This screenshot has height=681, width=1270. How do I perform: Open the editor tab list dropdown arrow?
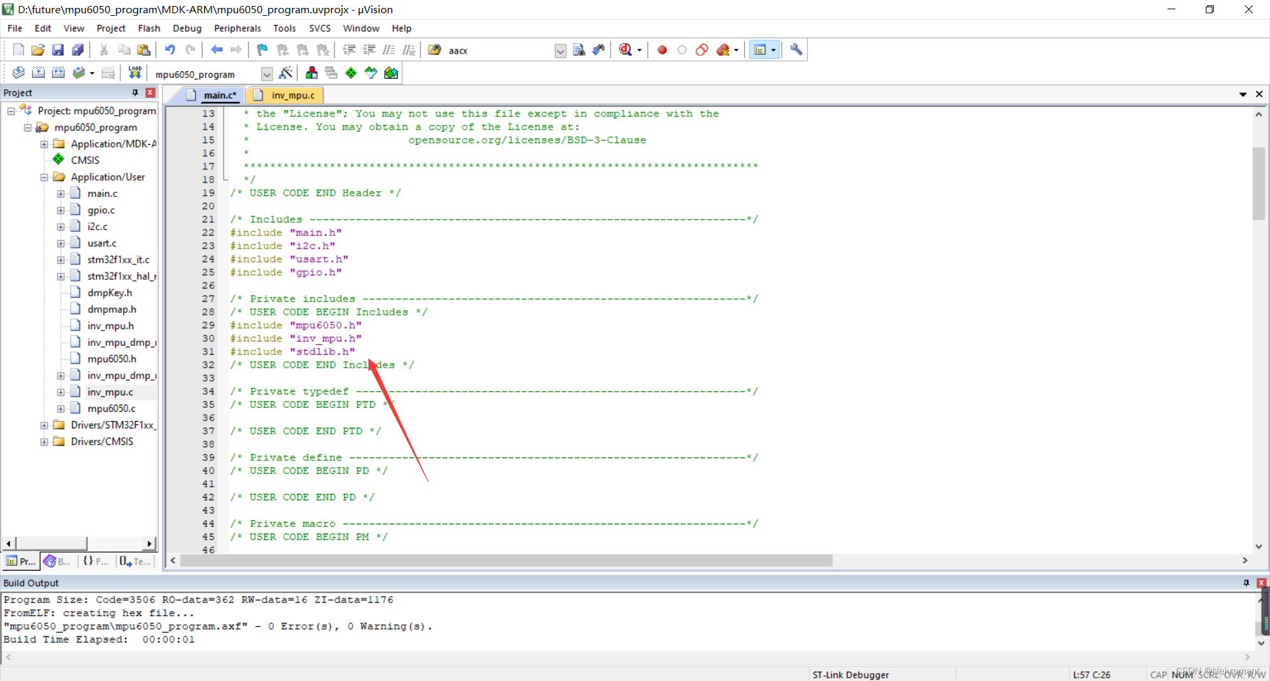click(1243, 95)
